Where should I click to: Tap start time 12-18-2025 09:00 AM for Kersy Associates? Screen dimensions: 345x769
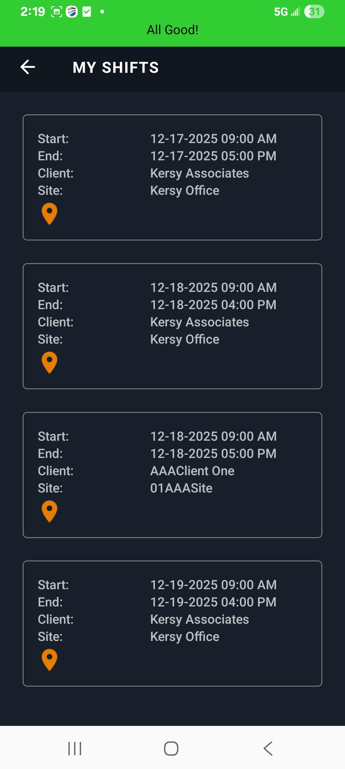click(213, 287)
